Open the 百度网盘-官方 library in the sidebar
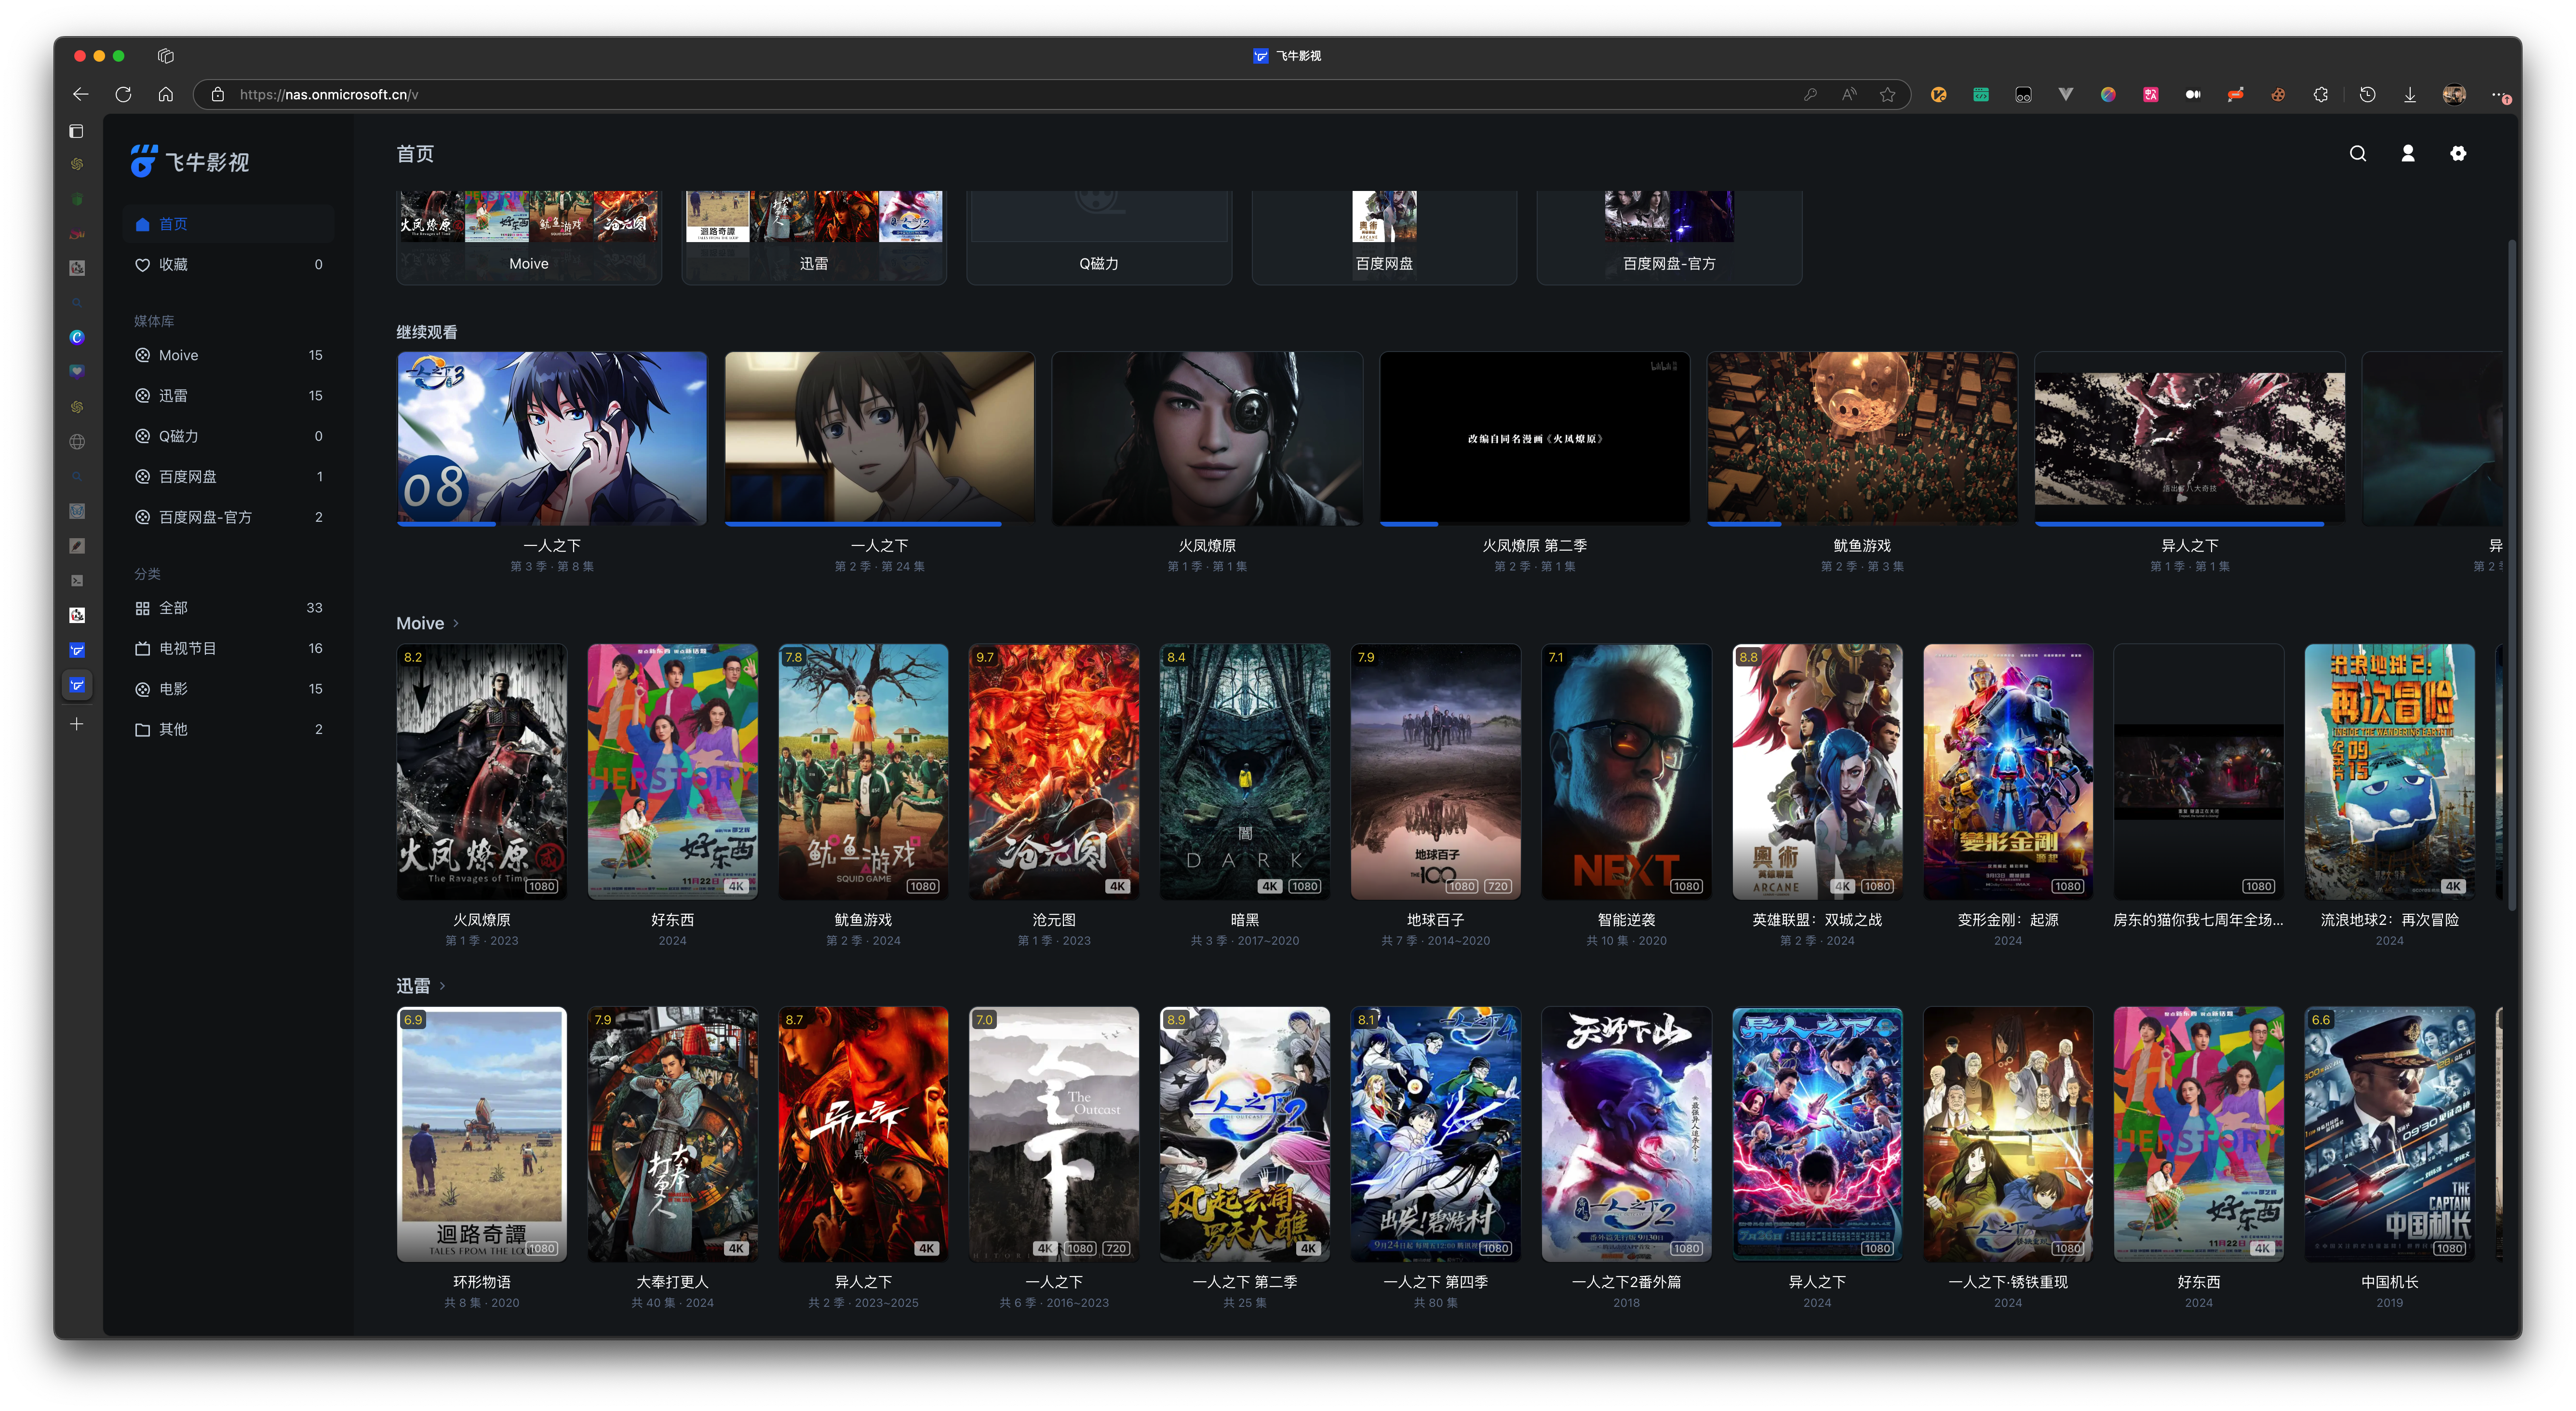The height and width of the screenshot is (1411, 2576). point(229,517)
